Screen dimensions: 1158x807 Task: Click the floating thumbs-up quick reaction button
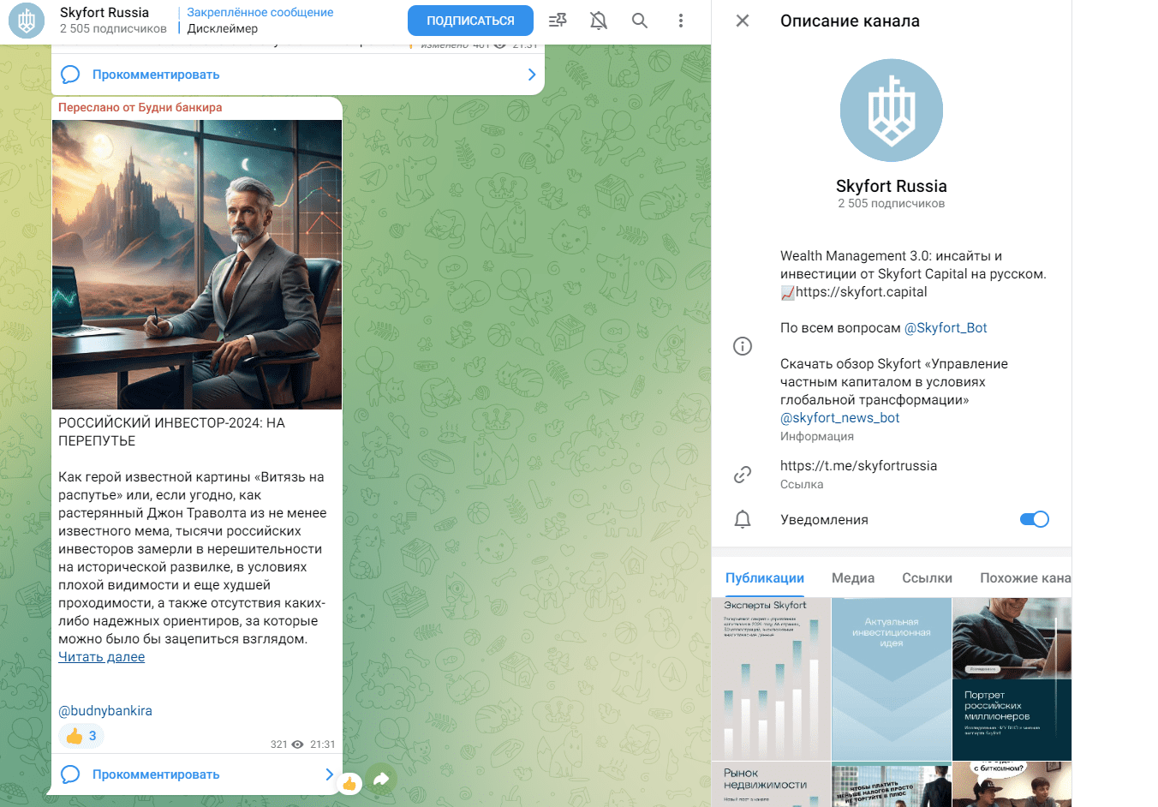[x=349, y=783]
